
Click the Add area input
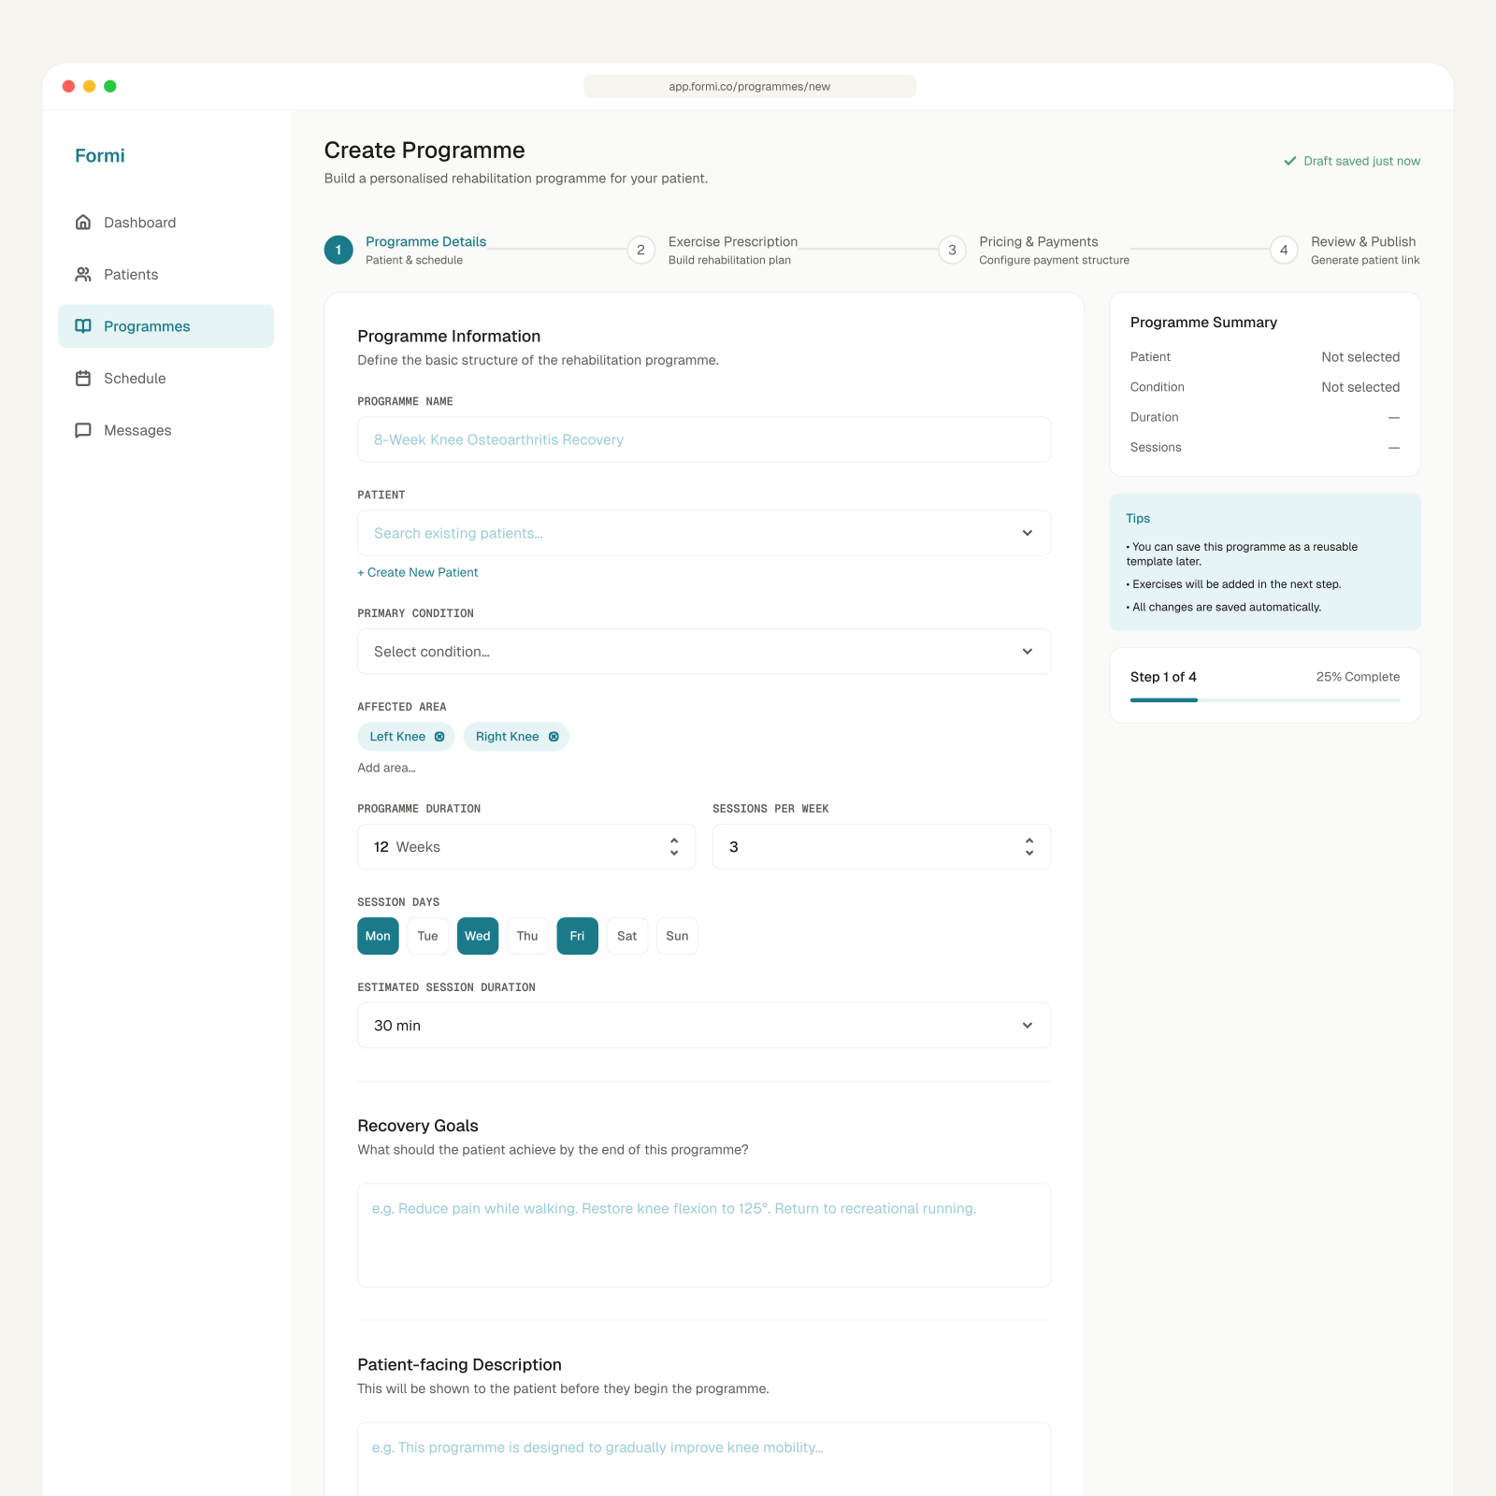(386, 768)
